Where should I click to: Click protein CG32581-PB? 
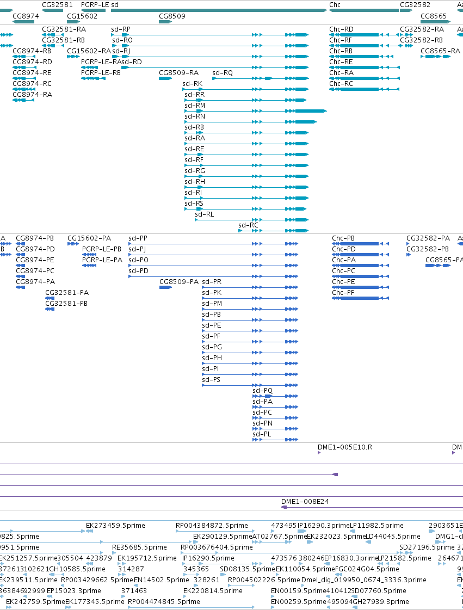coord(50,309)
